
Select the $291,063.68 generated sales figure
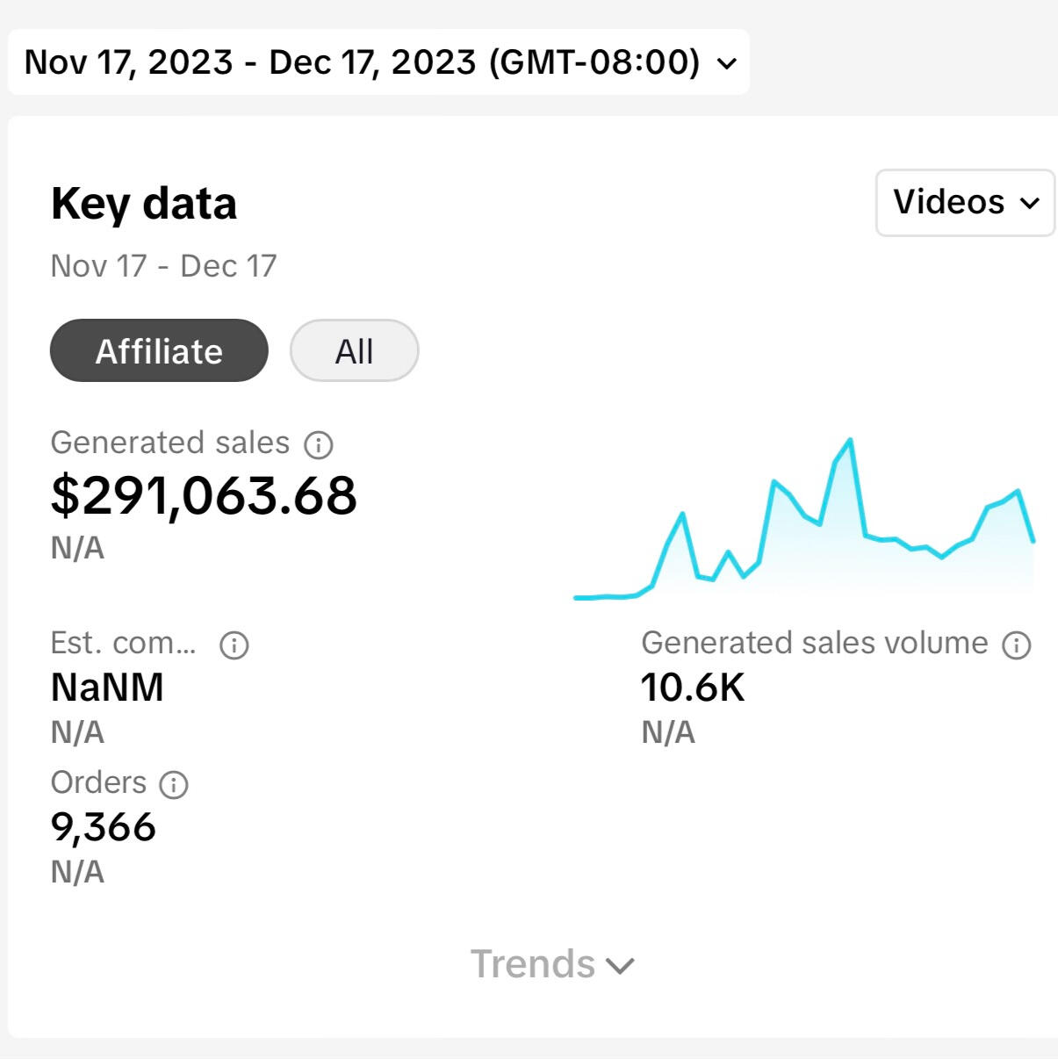[x=204, y=495]
